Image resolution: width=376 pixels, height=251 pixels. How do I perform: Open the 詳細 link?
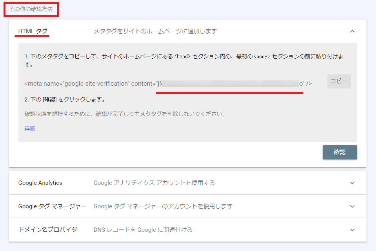pyautogui.click(x=30, y=128)
